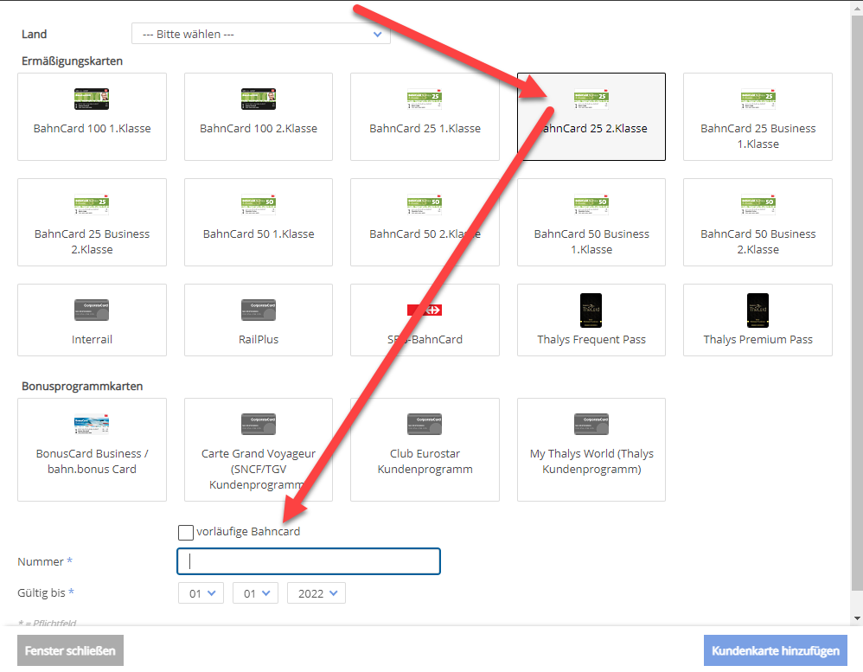Click the Nummer label

40,562
